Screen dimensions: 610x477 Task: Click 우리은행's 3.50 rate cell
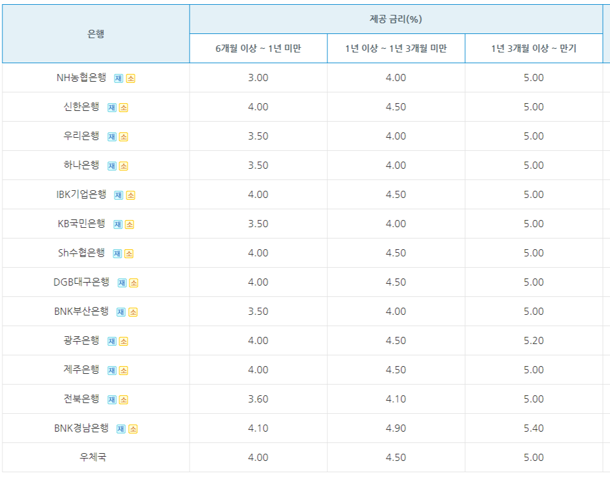click(258, 136)
